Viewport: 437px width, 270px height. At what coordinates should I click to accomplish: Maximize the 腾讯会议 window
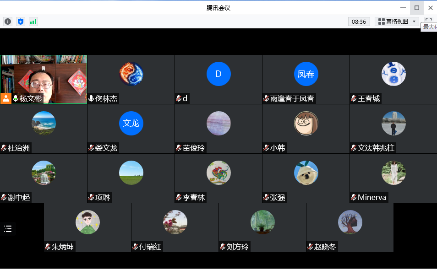tap(416, 8)
